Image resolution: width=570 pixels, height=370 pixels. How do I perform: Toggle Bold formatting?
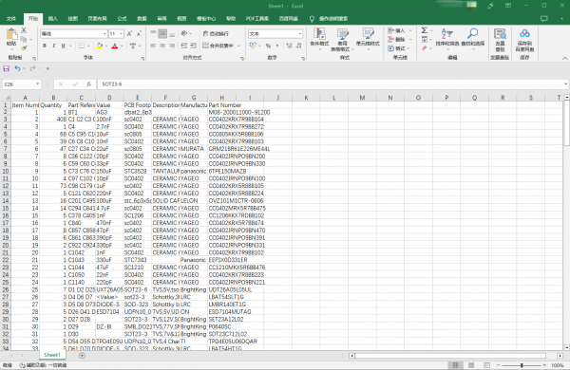point(45,46)
